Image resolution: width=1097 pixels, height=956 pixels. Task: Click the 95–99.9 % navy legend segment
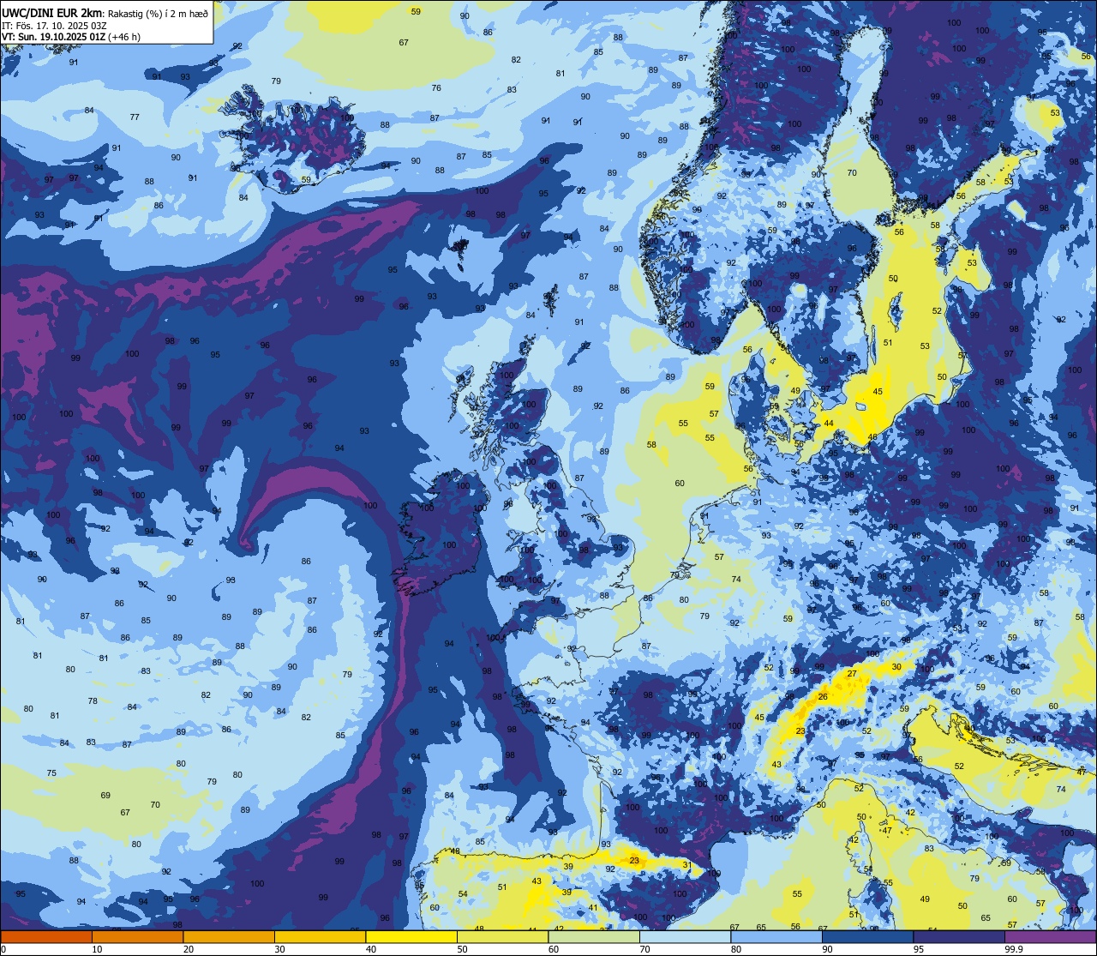[959, 936]
